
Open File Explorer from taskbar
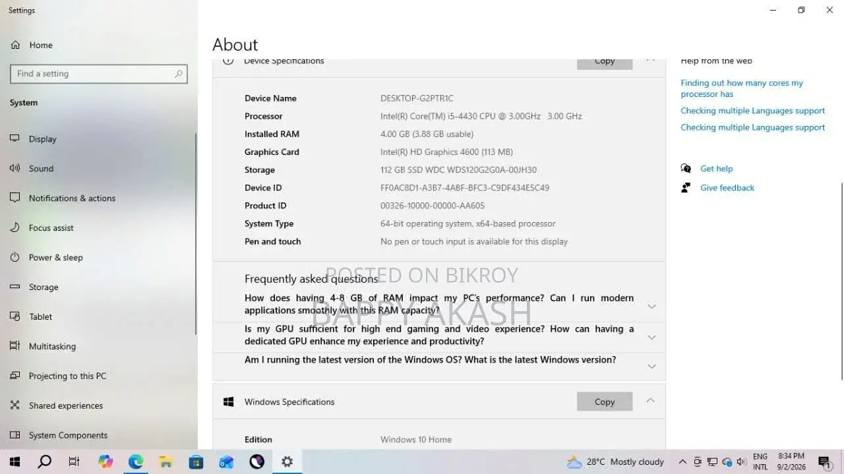coord(166,461)
